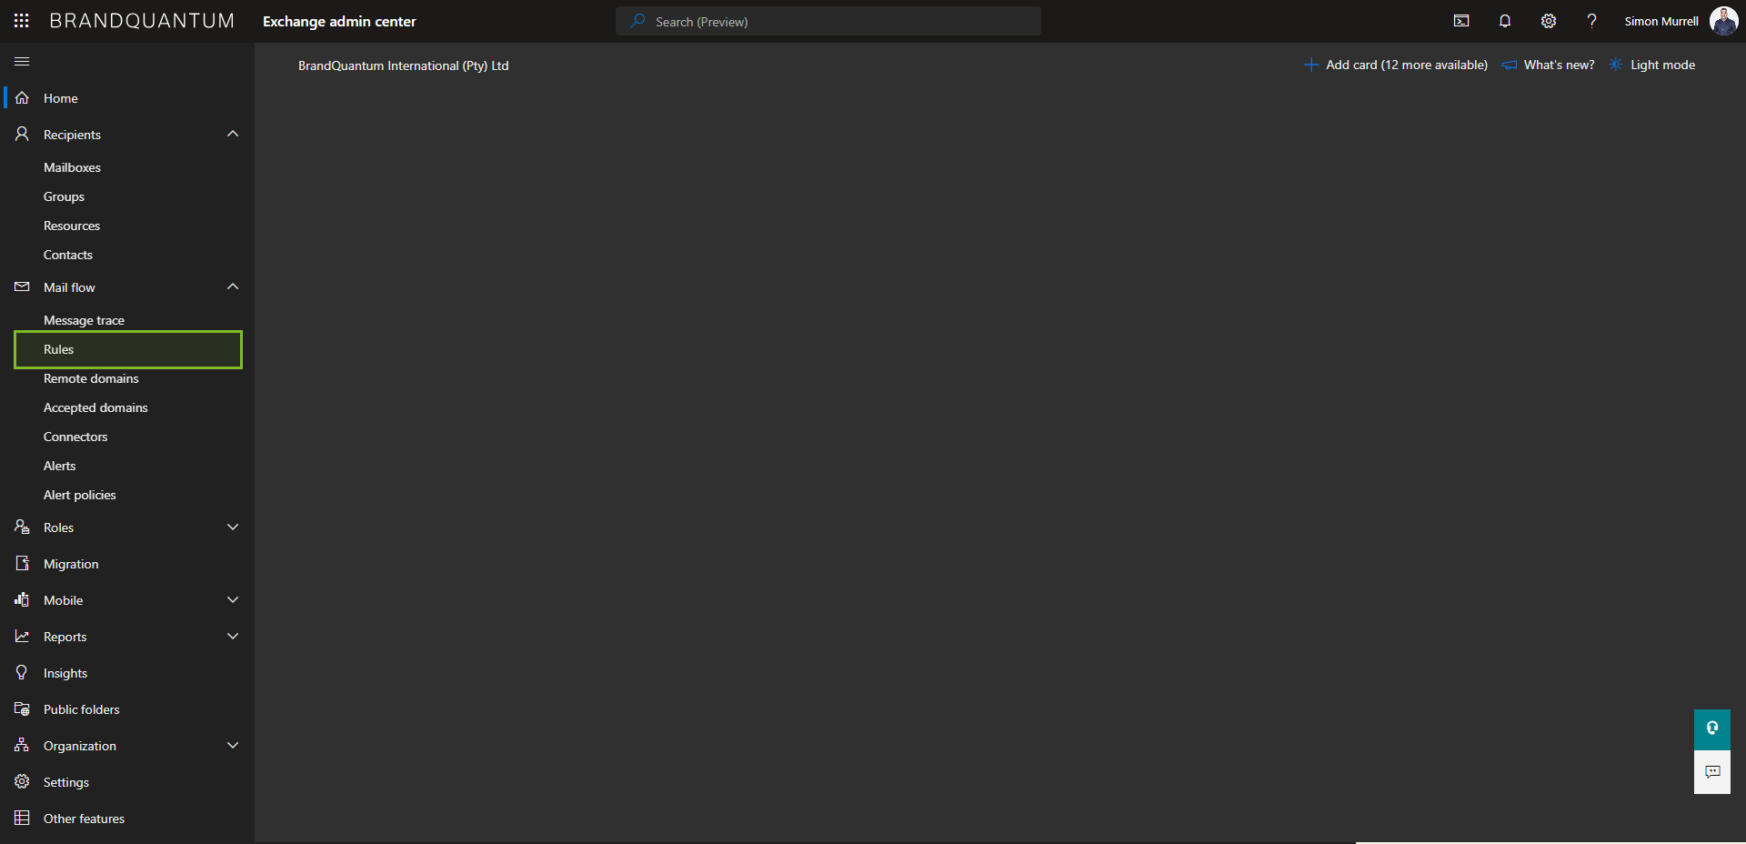
Task: Click the sidebar Settings gear icon
Action: pyautogui.click(x=22, y=782)
